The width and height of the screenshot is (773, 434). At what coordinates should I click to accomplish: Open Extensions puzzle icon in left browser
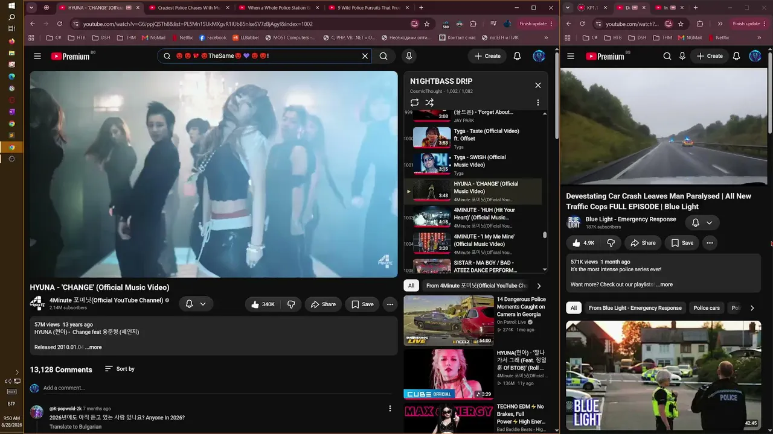(x=473, y=24)
